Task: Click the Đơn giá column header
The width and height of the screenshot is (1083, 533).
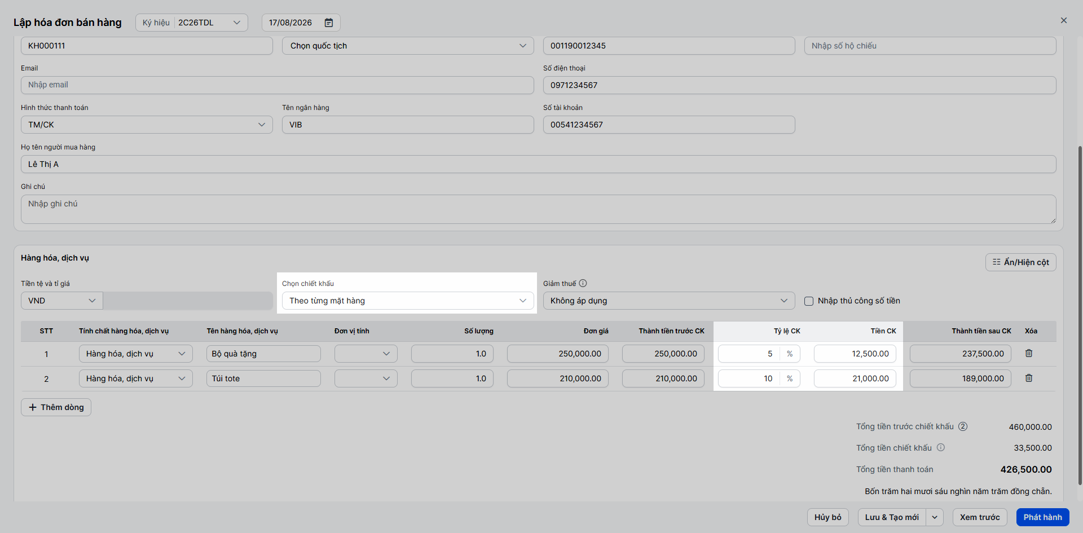Action: coord(596,331)
